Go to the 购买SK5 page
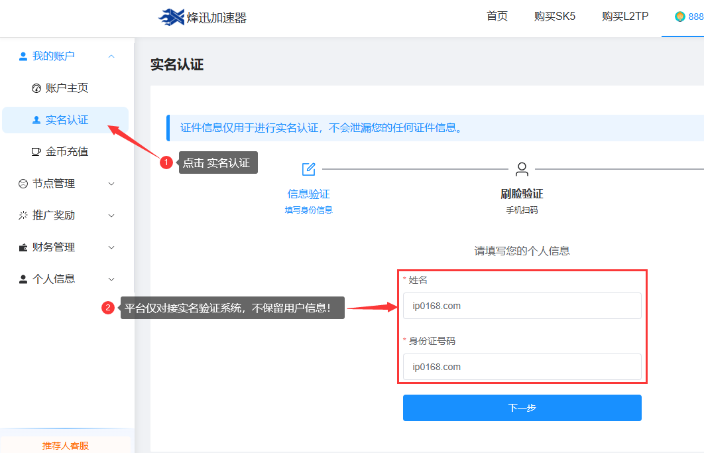This screenshot has width=704, height=453. pyautogui.click(x=555, y=16)
